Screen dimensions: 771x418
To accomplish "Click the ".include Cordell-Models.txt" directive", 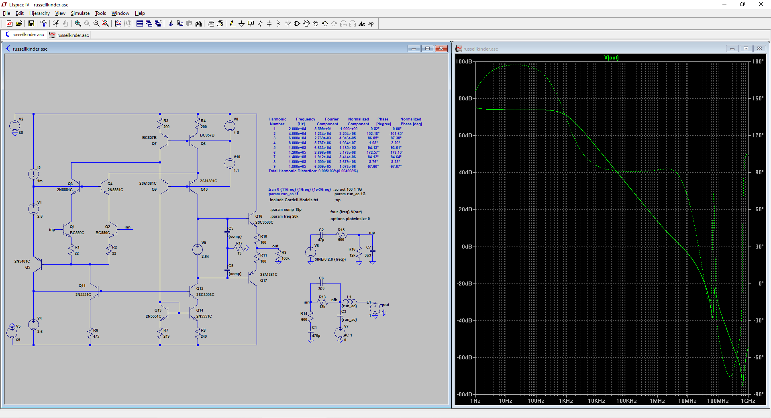I will click(294, 200).
